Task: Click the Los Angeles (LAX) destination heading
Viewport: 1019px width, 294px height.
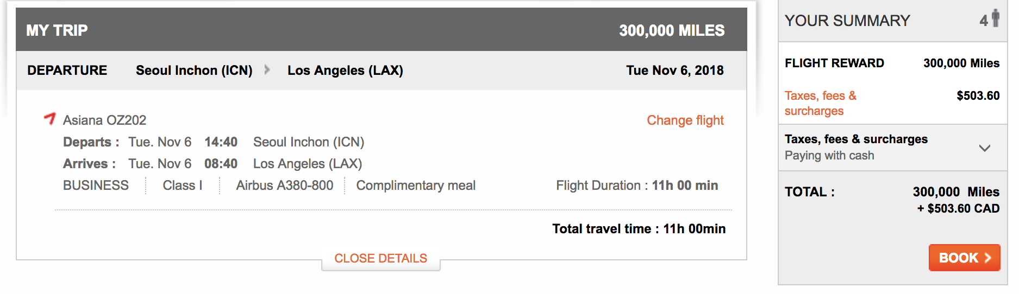Action: pyautogui.click(x=345, y=71)
